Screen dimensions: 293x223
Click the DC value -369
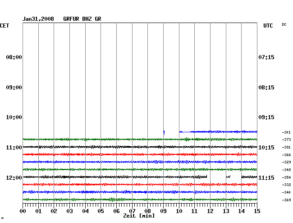coord(286,200)
